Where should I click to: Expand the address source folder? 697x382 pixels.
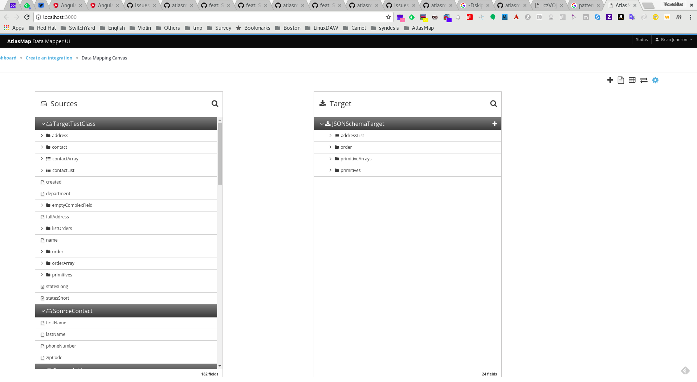pos(42,136)
